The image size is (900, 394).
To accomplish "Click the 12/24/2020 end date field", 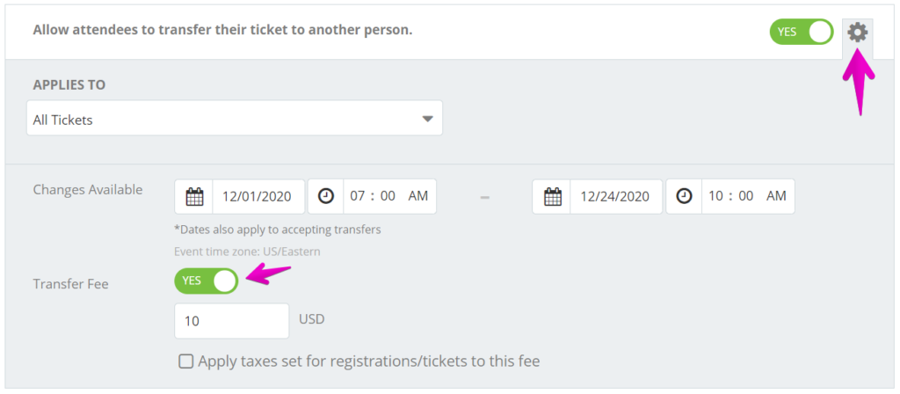I will click(616, 196).
